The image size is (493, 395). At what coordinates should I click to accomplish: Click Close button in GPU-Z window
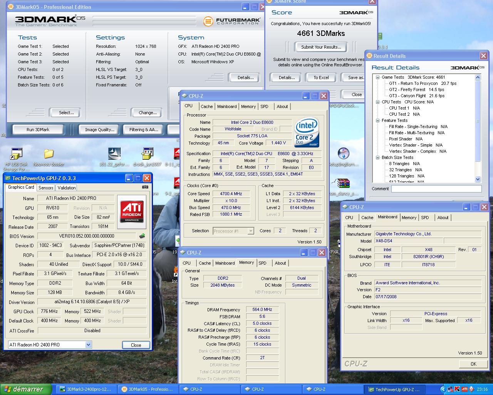[136, 345]
